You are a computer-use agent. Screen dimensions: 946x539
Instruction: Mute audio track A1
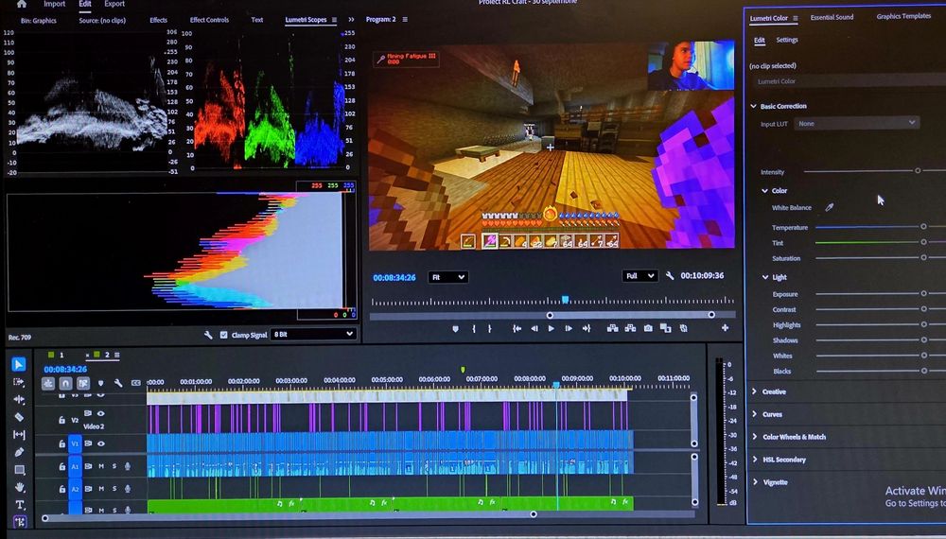coord(101,466)
